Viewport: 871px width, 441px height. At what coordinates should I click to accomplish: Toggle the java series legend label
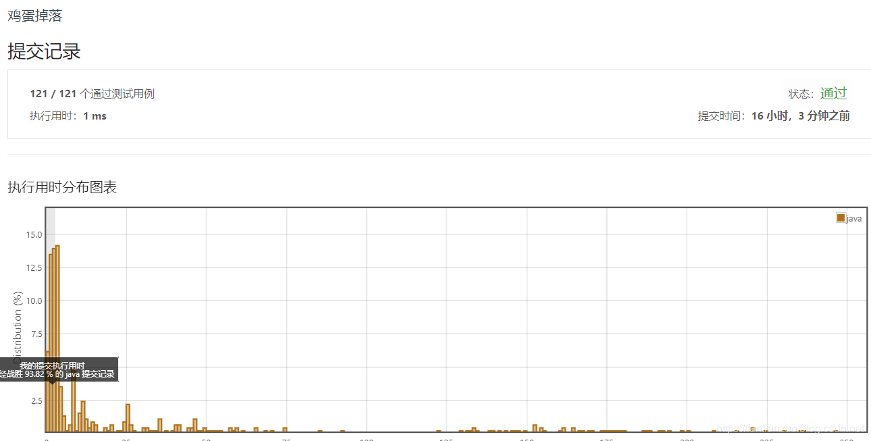854,218
